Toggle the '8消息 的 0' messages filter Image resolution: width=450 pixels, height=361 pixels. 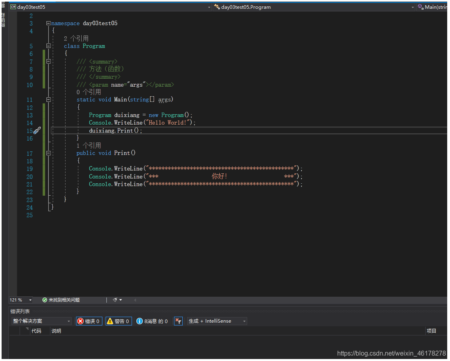coord(152,322)
